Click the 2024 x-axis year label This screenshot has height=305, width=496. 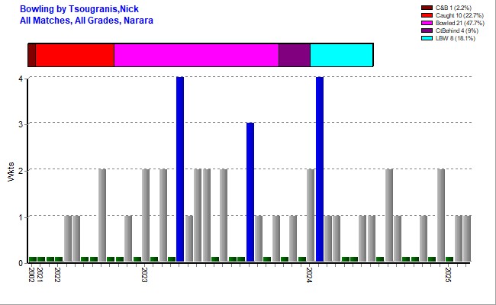click(311, 274)
